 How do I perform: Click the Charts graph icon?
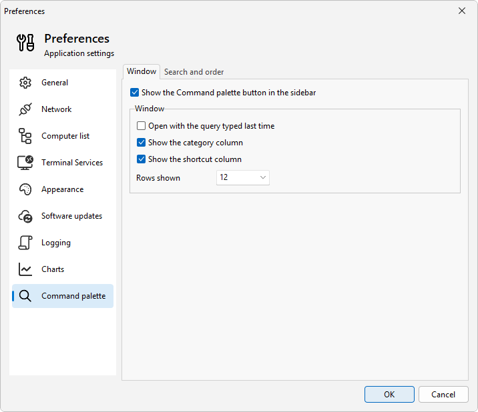click(25, 269)
